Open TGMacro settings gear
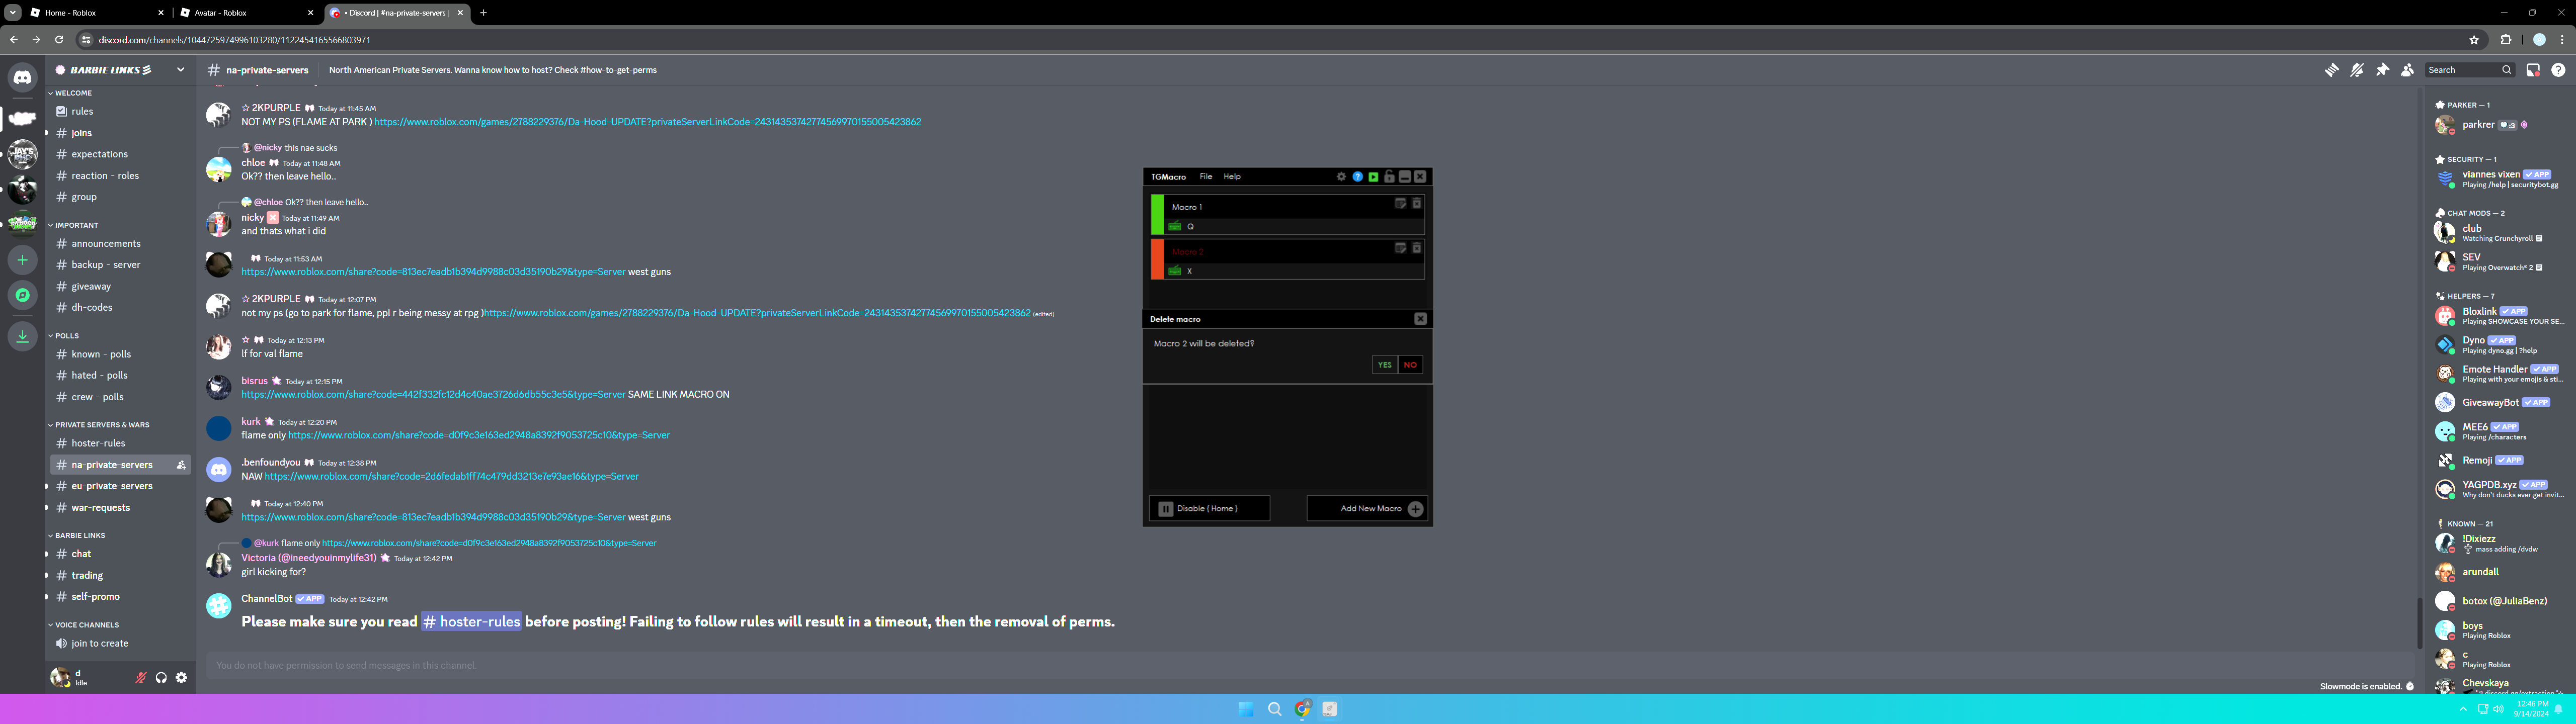This screenshot has width=2576, height=724. (x=1341, y=177)
